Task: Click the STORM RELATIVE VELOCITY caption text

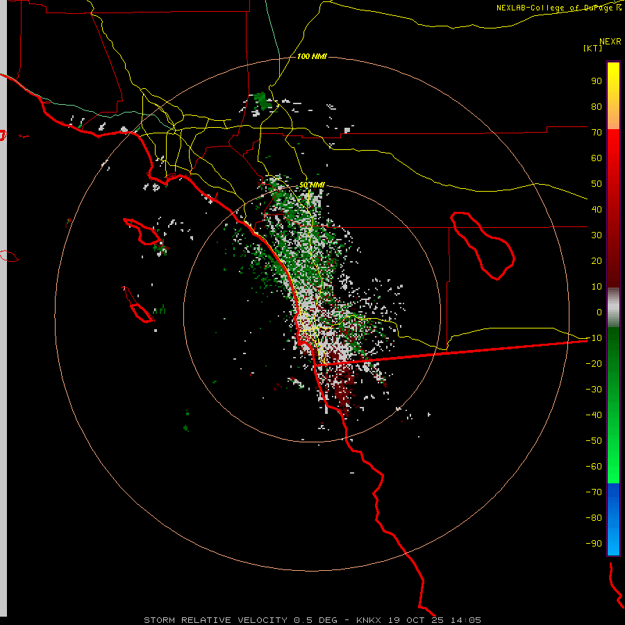Action: click(215, 620)
